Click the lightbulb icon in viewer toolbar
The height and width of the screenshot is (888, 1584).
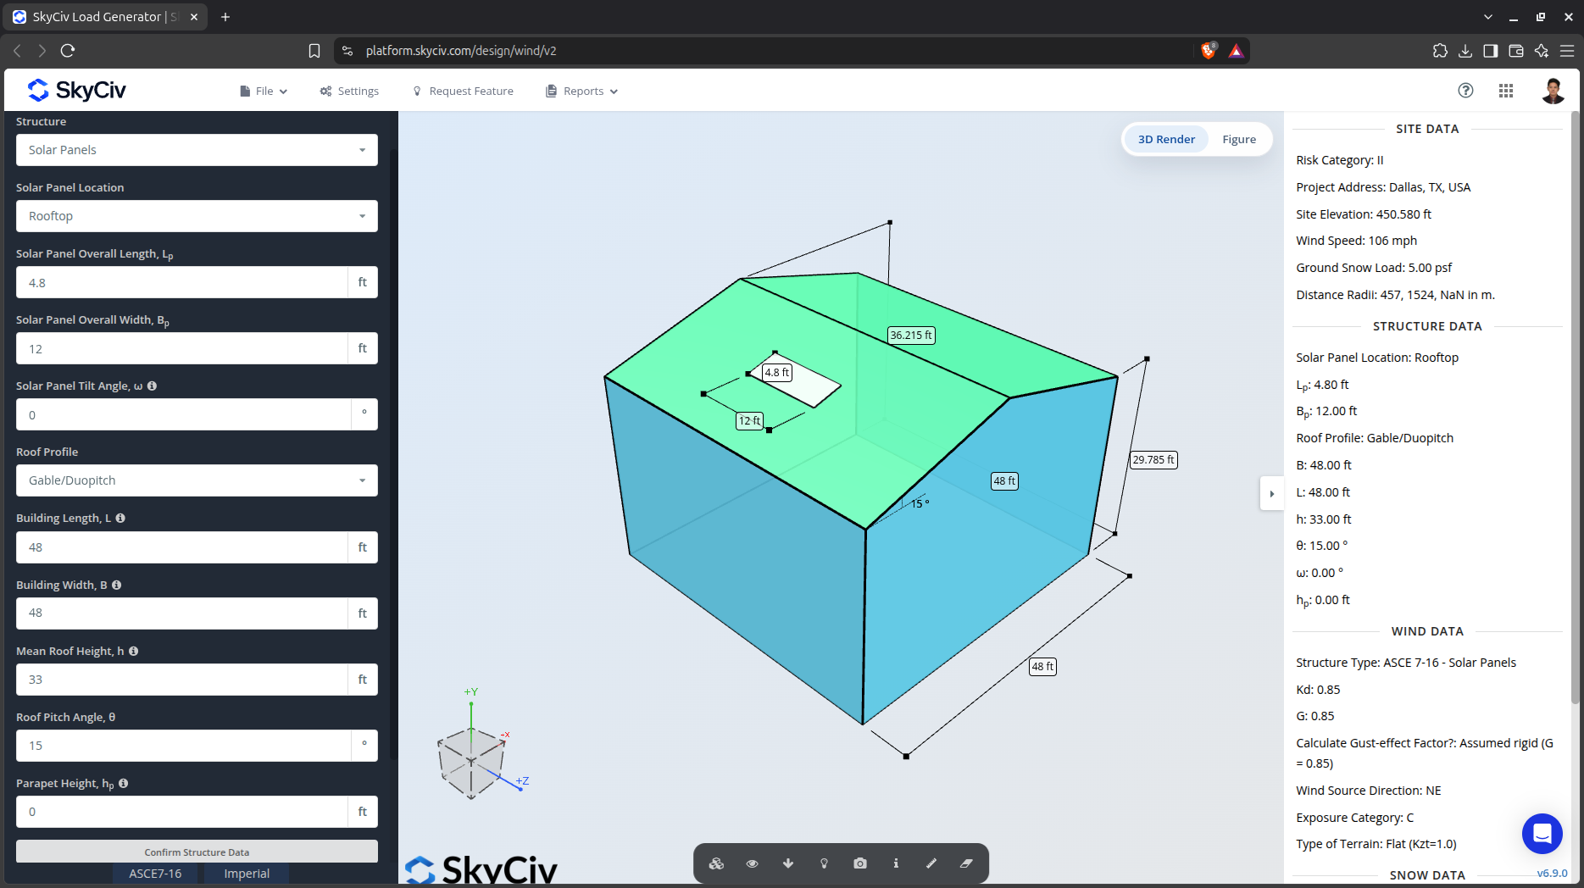tap(824, 863)
